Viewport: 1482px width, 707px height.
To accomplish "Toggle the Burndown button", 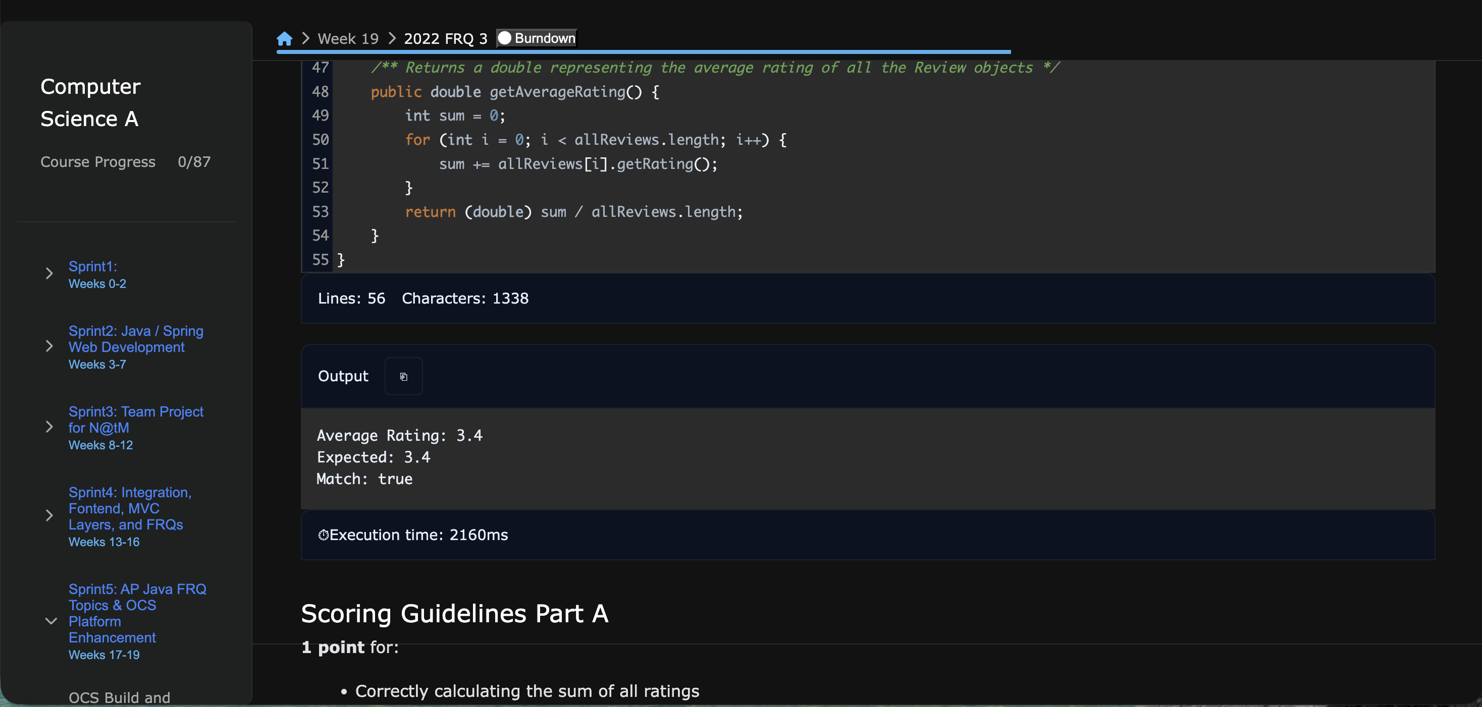I will [x=536, y=38].
